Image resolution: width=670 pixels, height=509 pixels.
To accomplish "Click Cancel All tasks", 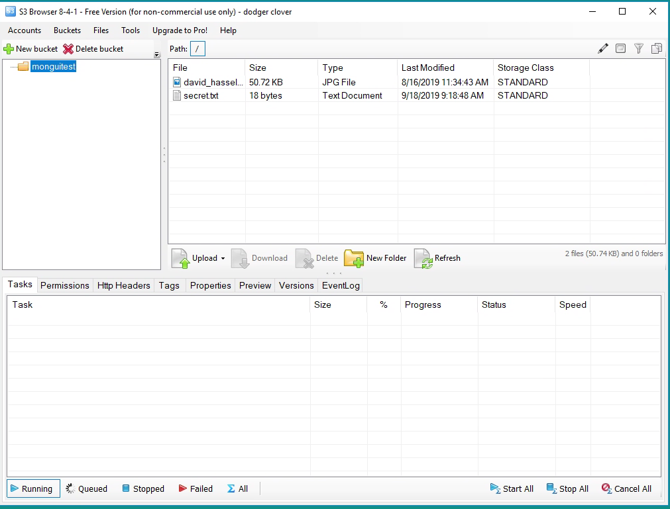I will pyautogui.click(x=626, y=488).
